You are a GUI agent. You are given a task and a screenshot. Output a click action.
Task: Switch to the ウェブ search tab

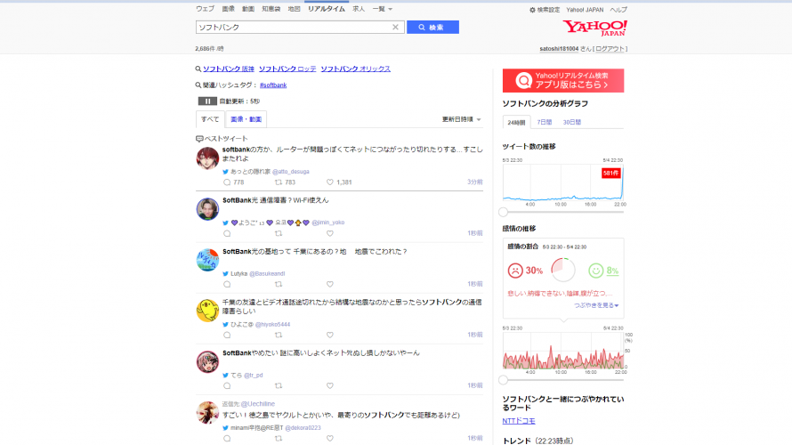point(205,9)
